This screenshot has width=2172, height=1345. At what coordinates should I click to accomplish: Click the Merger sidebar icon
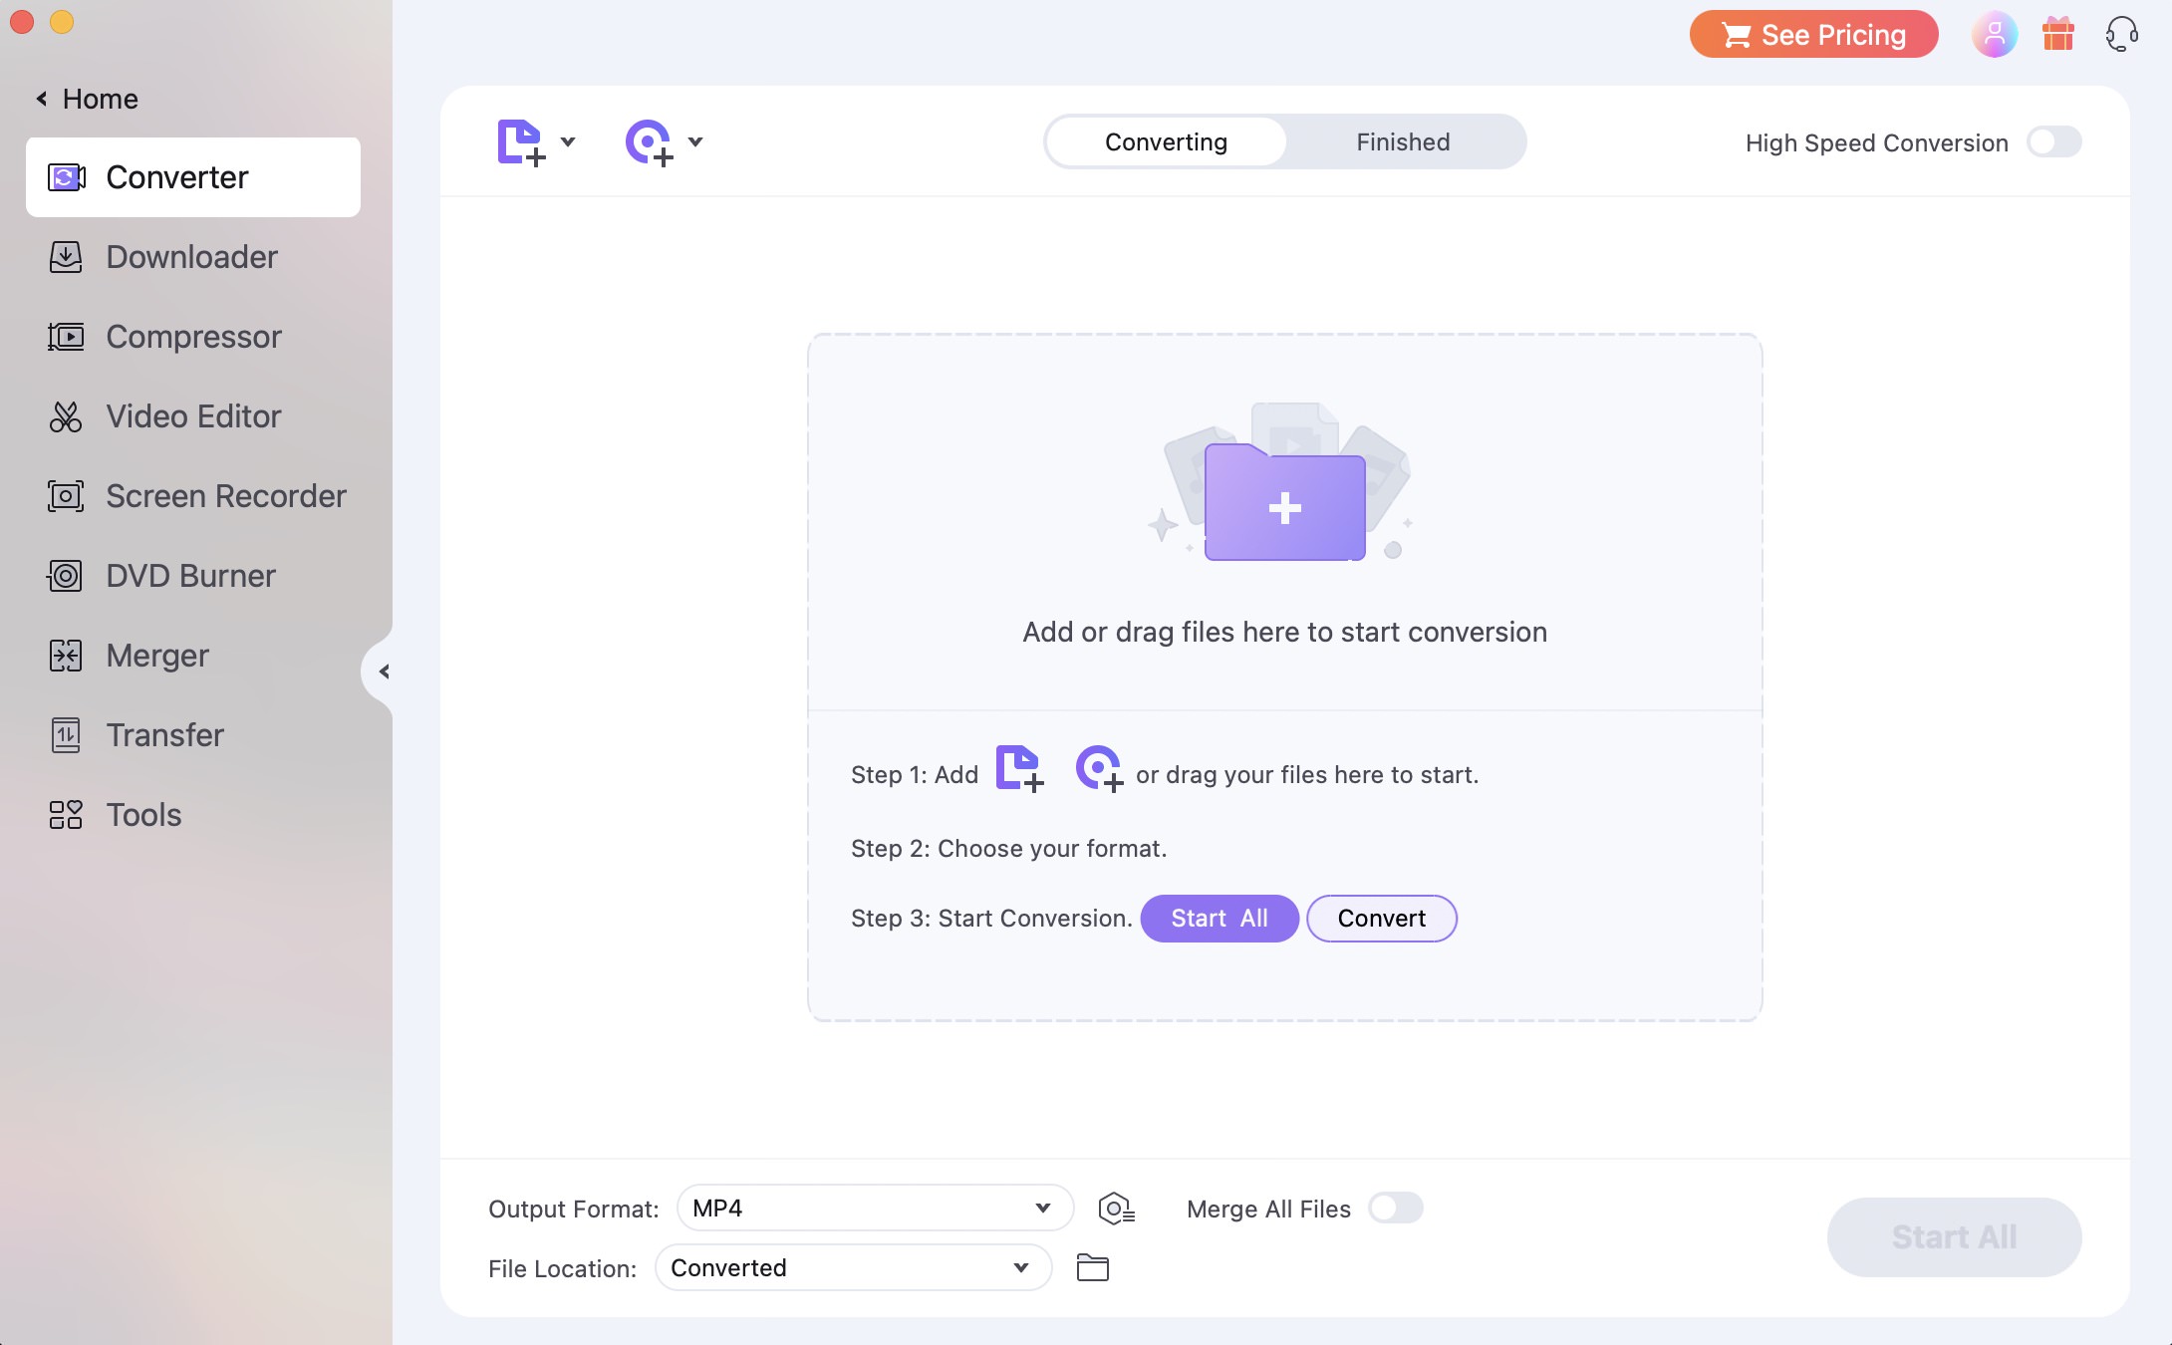[x=65, y=655]
